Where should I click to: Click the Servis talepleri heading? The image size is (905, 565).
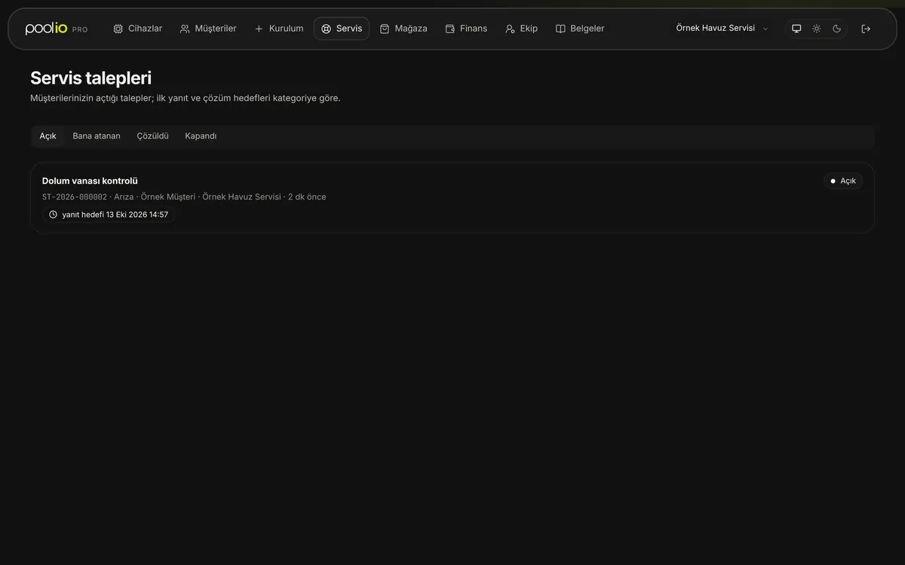click(90, 78)
